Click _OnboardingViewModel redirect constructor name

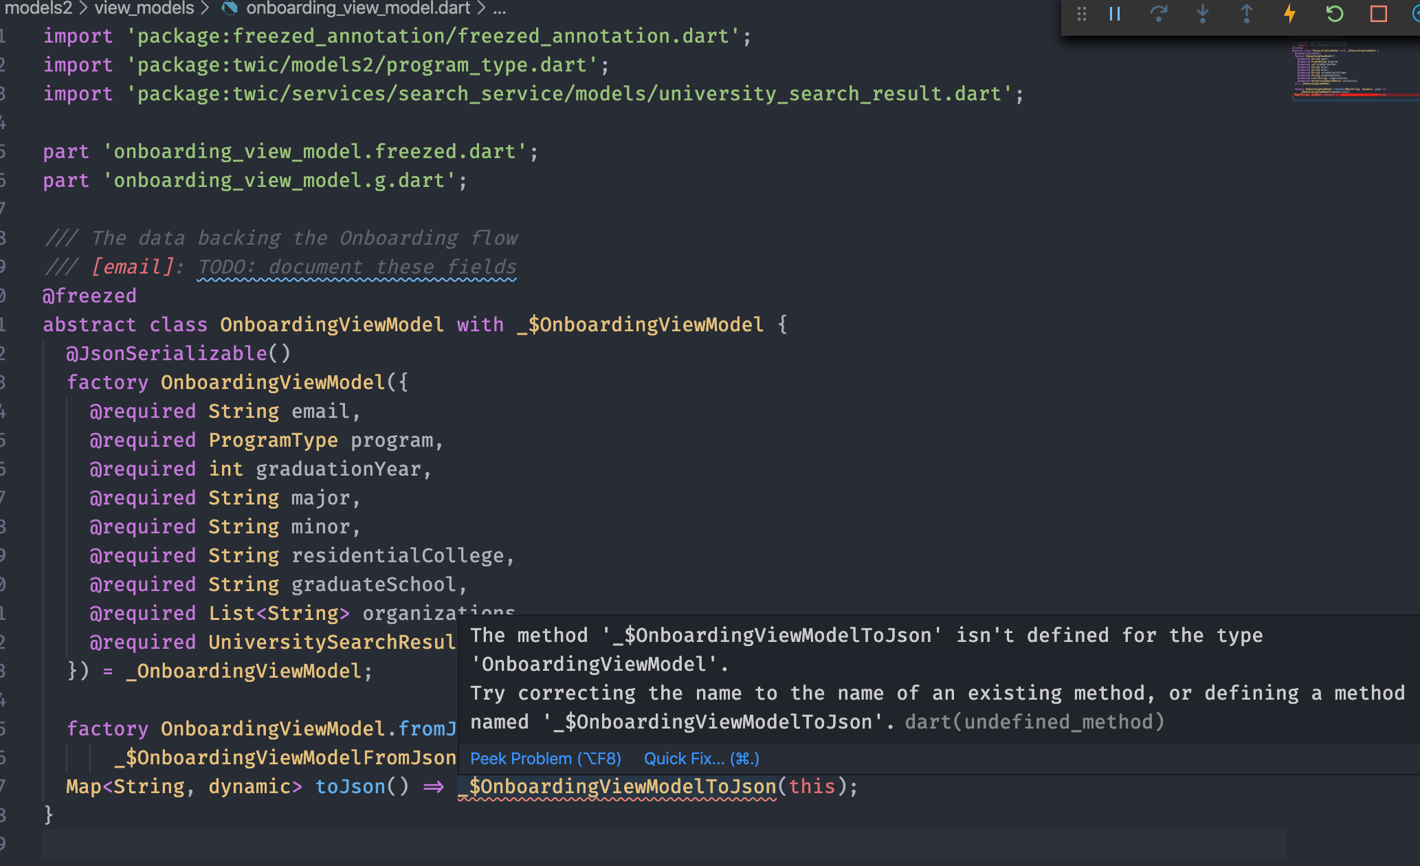click(244, 671)
